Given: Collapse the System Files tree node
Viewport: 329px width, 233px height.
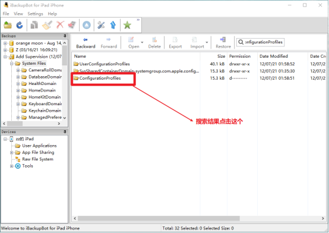Looking at the screenshot, I should pyautogui.click(x=12, y=64).
